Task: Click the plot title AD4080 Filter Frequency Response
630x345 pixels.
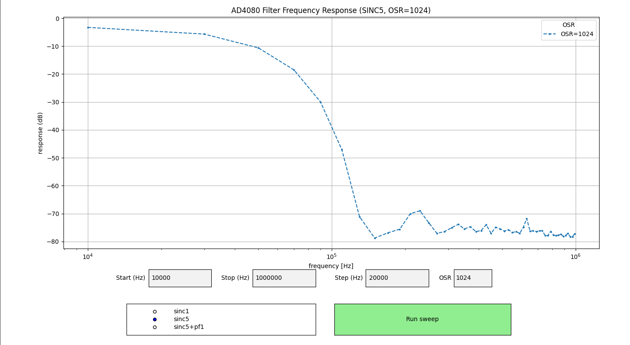Action: 331,10
